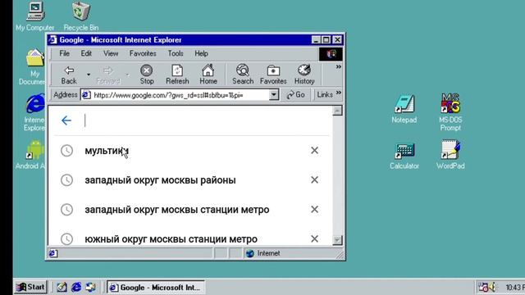
Task: Expand the Links bar chevron
Action: [339, 93]
